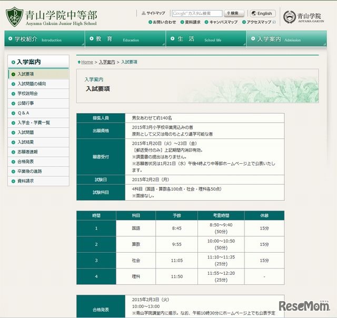
Task: Click the 8:50~9:40 exam time cell
Action: pyautogui.click(x=221, y=228)
